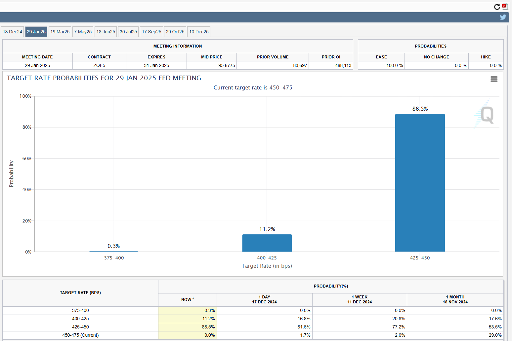This screenshot has height=341, width=512.
Task: Click the prior volume 83,697
Action: [300, 65]
